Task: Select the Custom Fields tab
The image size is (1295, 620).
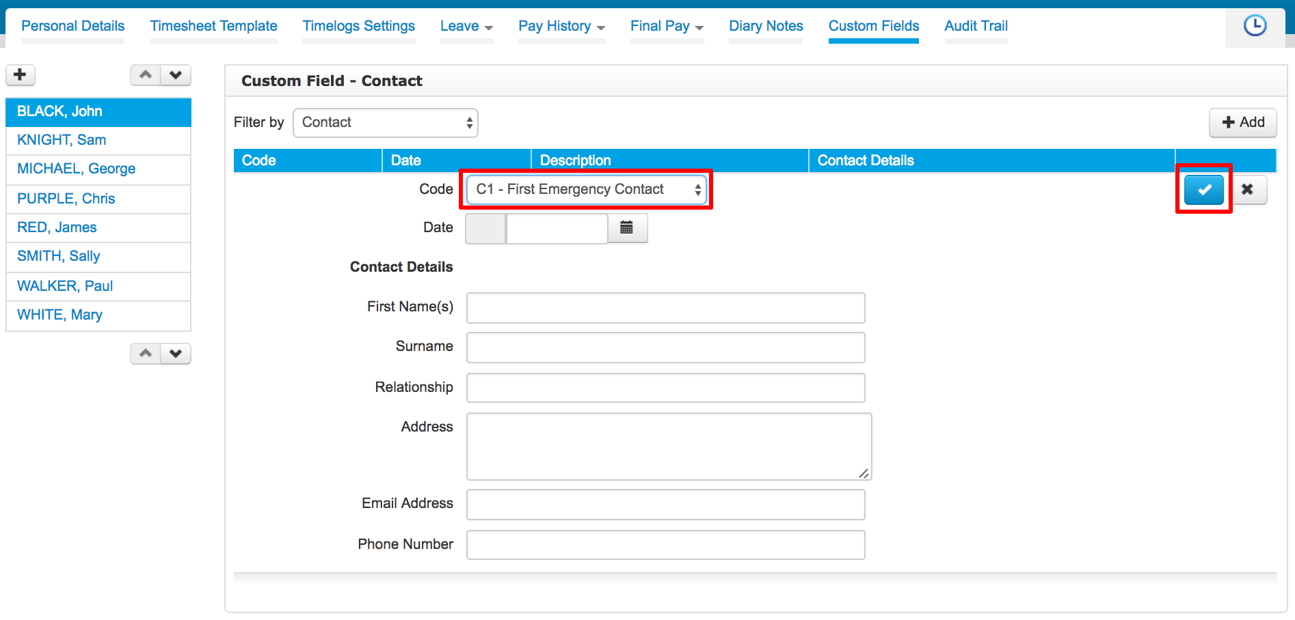Action: pyautogui.click(x=874, y=26)
